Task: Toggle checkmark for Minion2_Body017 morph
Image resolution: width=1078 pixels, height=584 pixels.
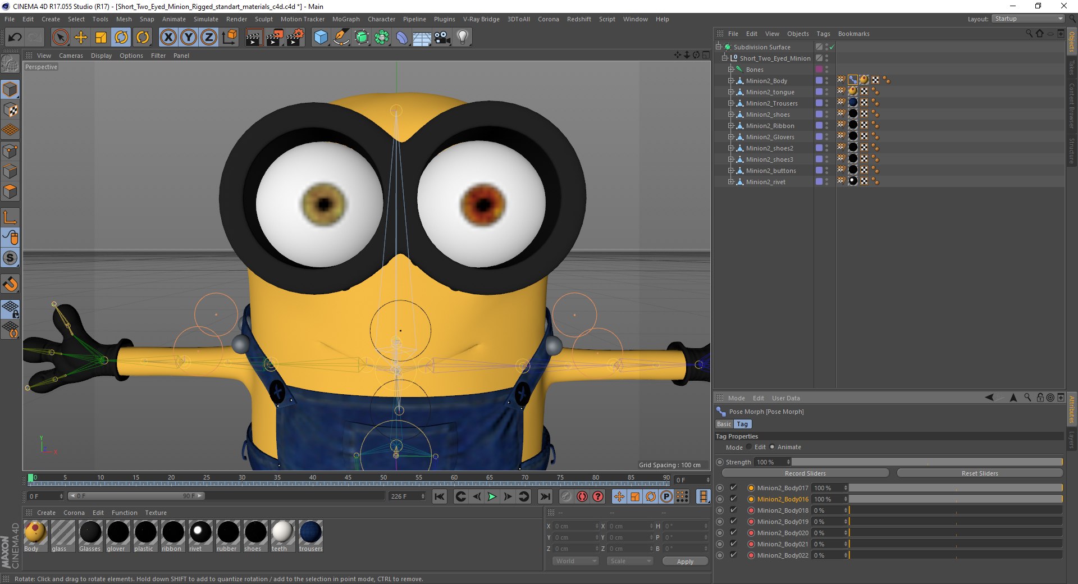Action: [733, 487]
